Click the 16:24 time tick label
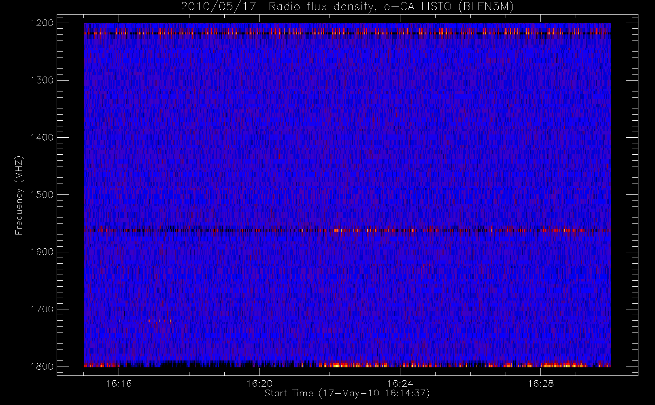This screenshot has height=405, width=655. point(400,384)
